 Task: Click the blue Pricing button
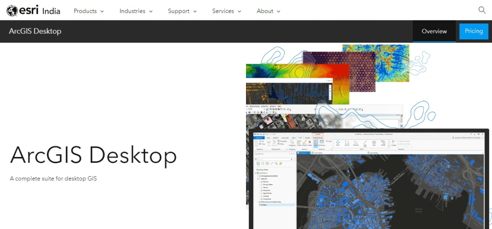pos(474,31)
